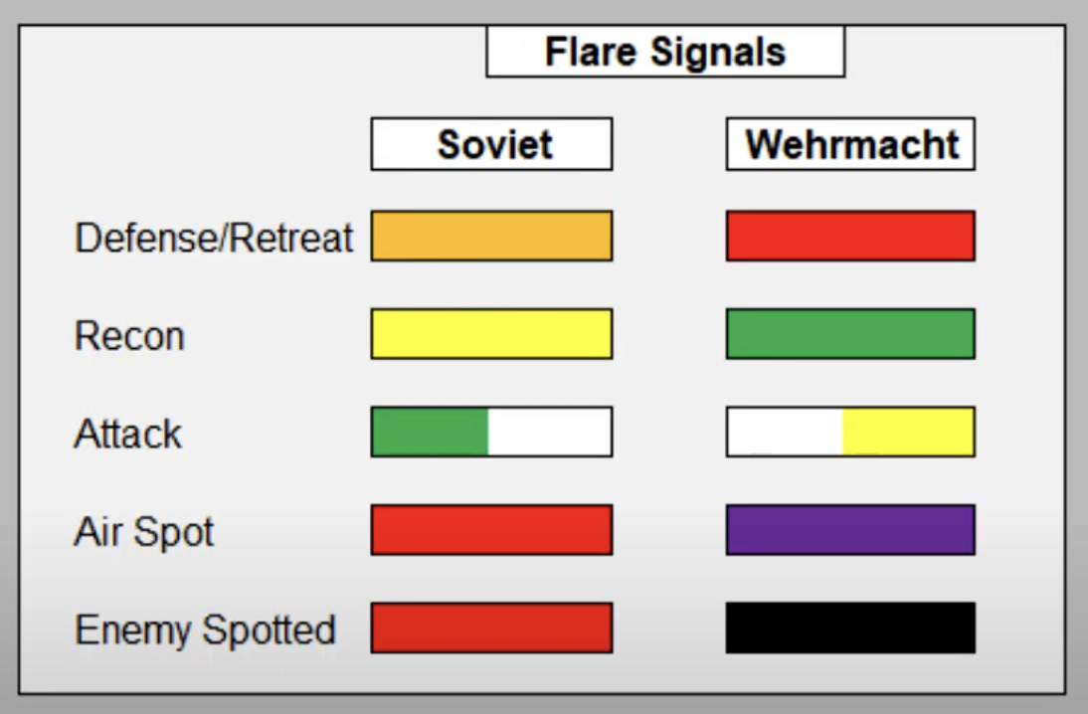Viewport: 1088px width, 714px height.
Task: Click white half of Soviet Attack swatch
Action: coord(550,432)
